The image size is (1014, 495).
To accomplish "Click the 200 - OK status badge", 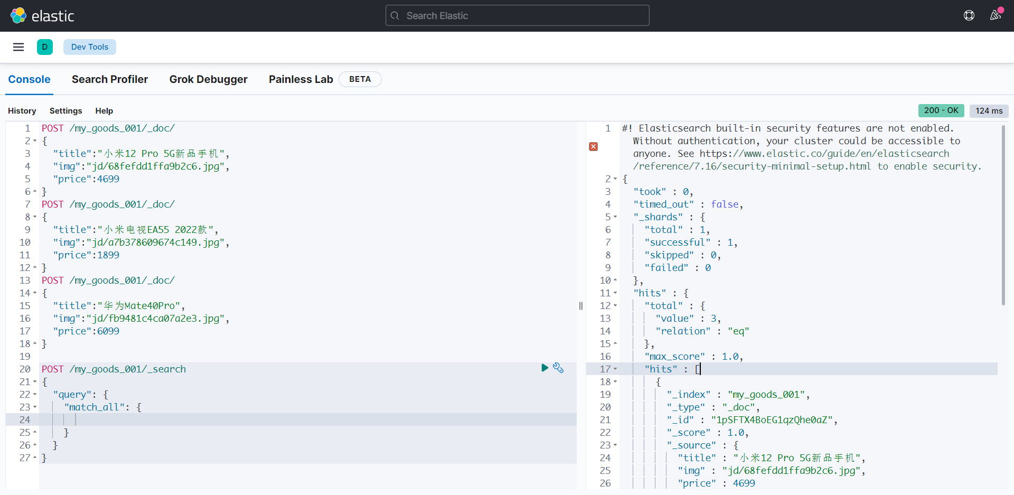I will 941,110.
